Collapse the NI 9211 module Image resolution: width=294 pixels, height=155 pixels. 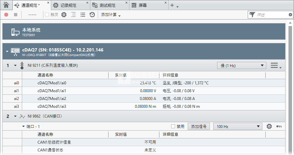tap(15, 65)
